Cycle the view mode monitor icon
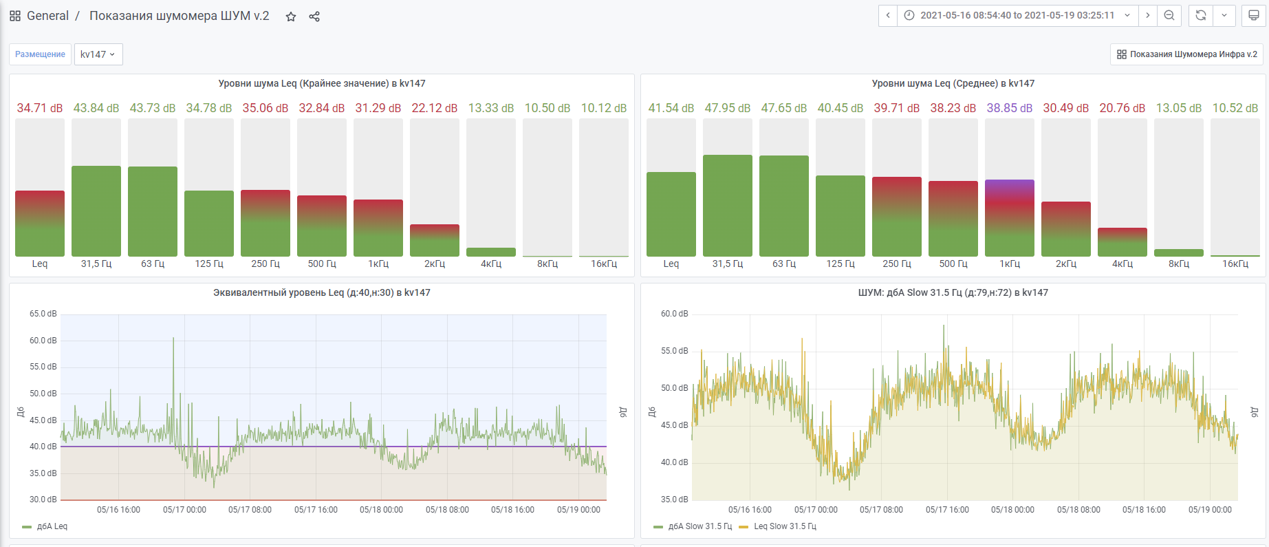Viewport: 1269px width, 547px height. [x=1254, y=16]
